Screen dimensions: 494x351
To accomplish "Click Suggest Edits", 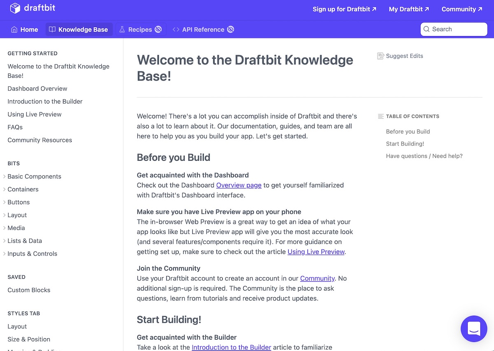I will [x=400, y=56].
